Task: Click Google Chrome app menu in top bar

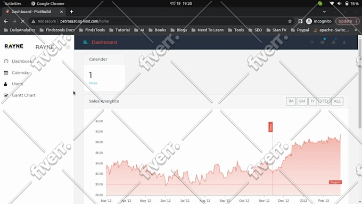Action: (x=47, y=4)
